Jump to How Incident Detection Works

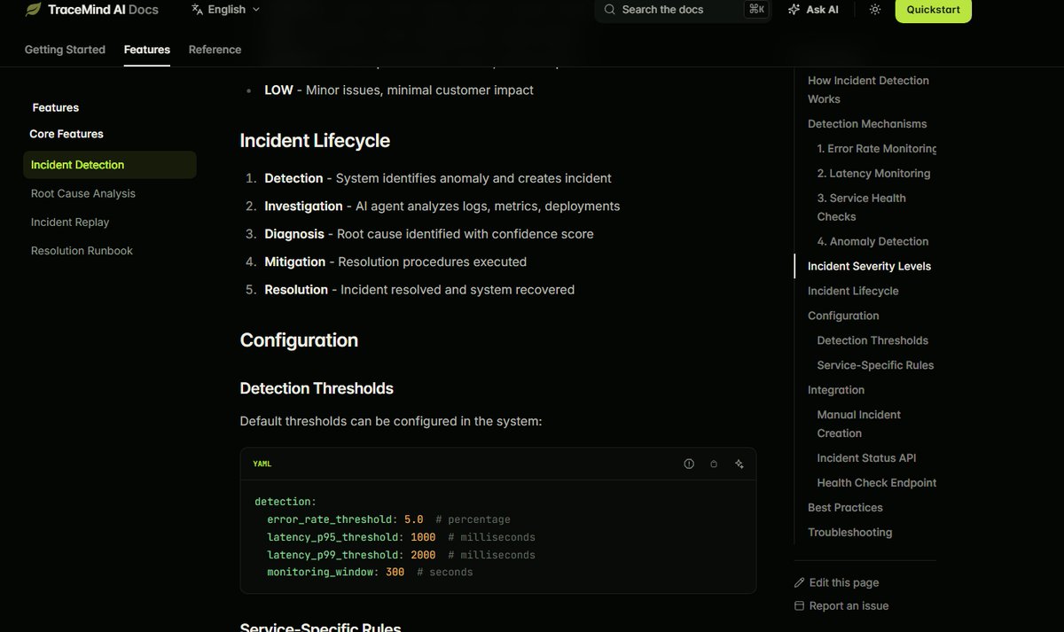point(868,90)
